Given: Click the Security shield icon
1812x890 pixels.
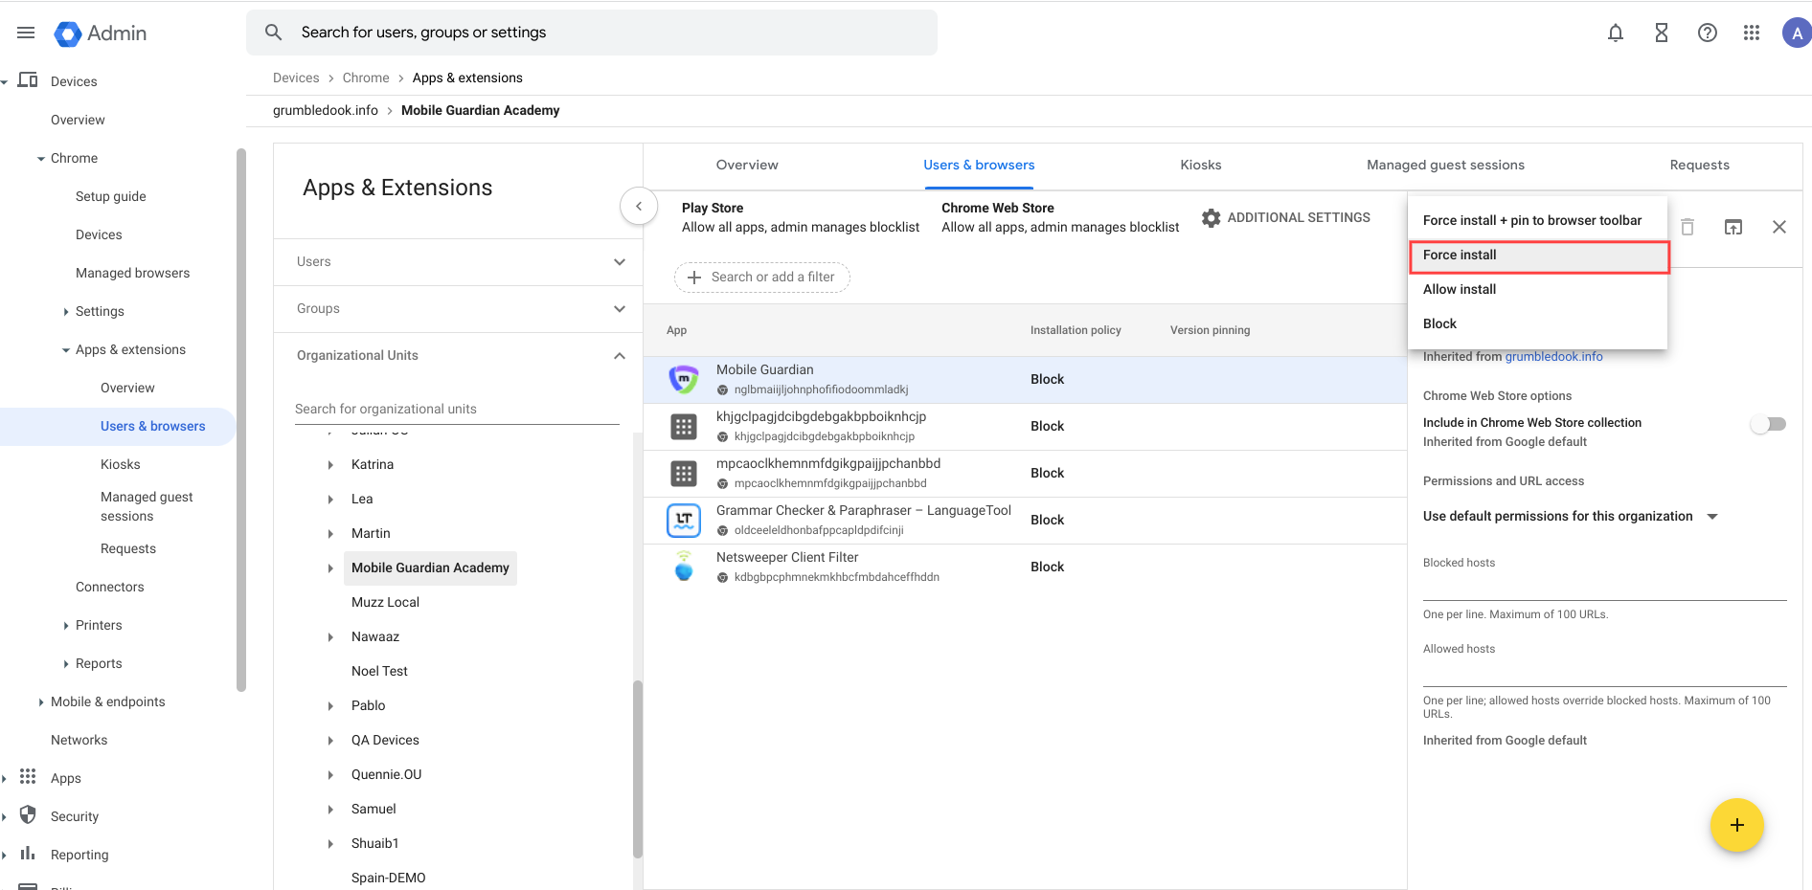Looking at the screenshot, I should [28, 815].
